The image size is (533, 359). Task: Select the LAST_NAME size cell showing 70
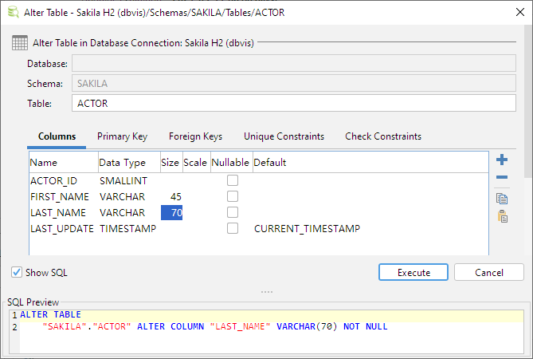(x=172, y=213)
